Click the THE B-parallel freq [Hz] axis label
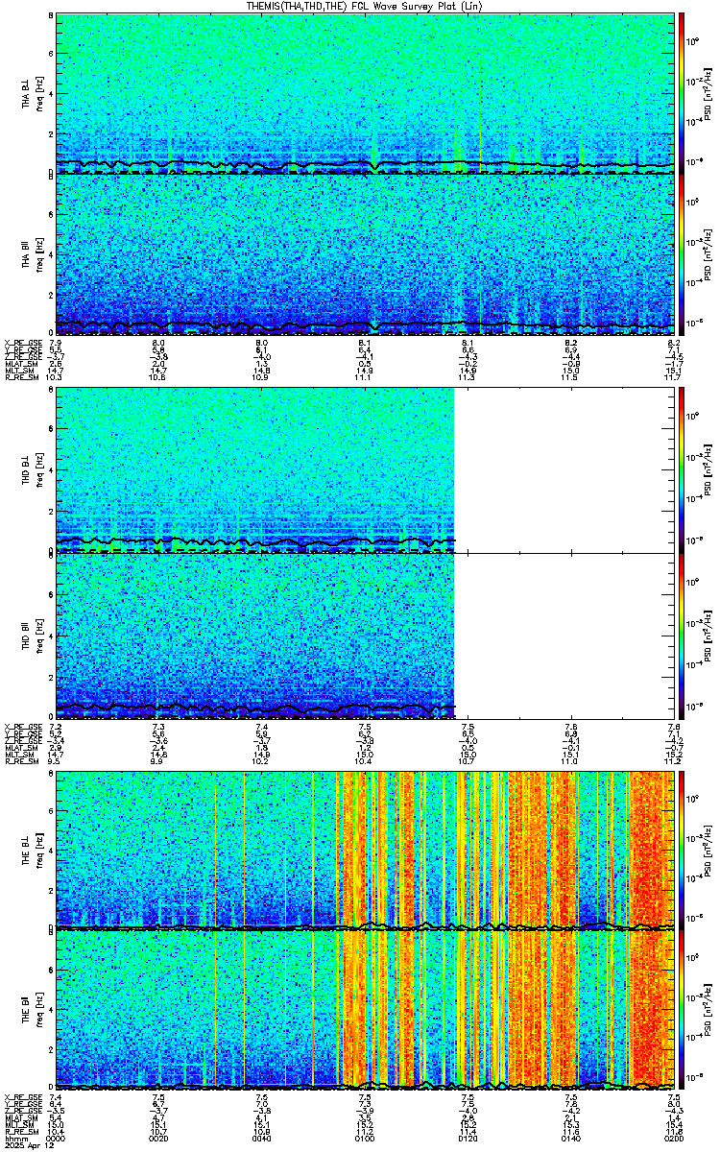 (39, 1011)
